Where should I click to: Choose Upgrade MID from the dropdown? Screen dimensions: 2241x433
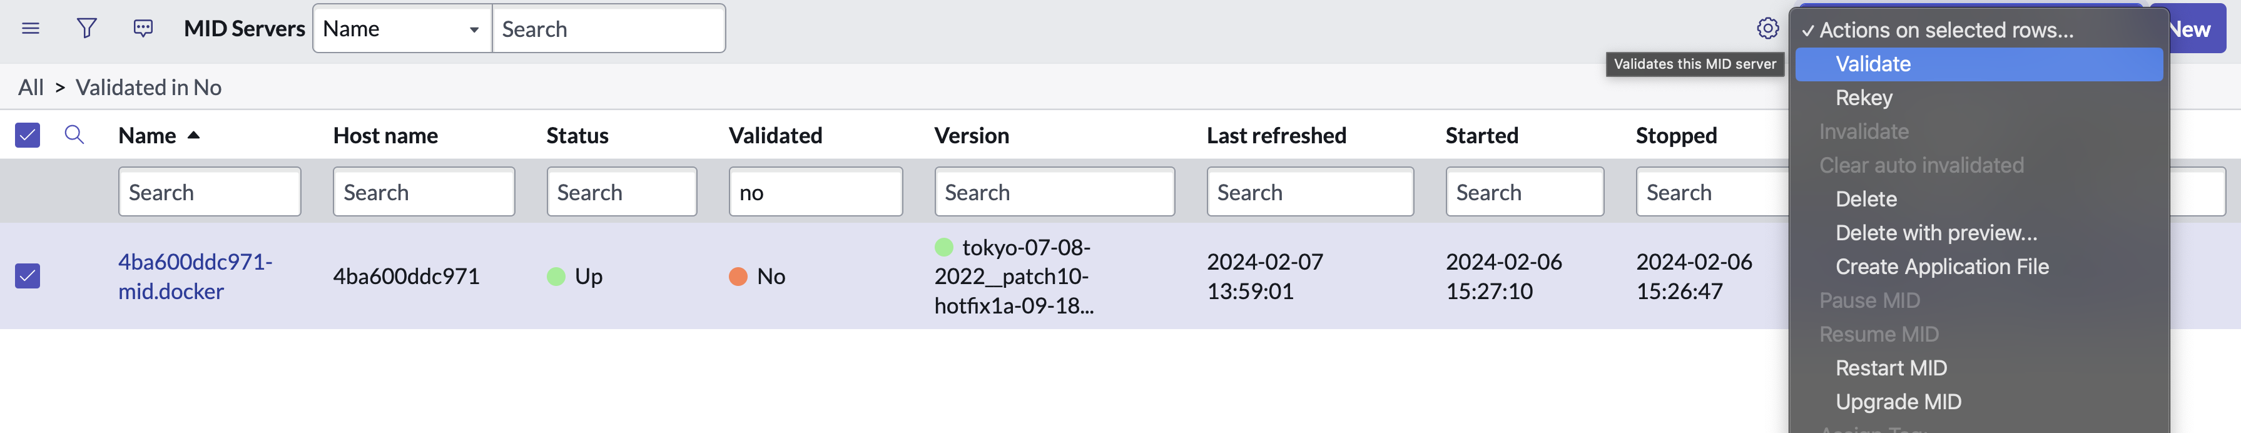coord(1898,402)
